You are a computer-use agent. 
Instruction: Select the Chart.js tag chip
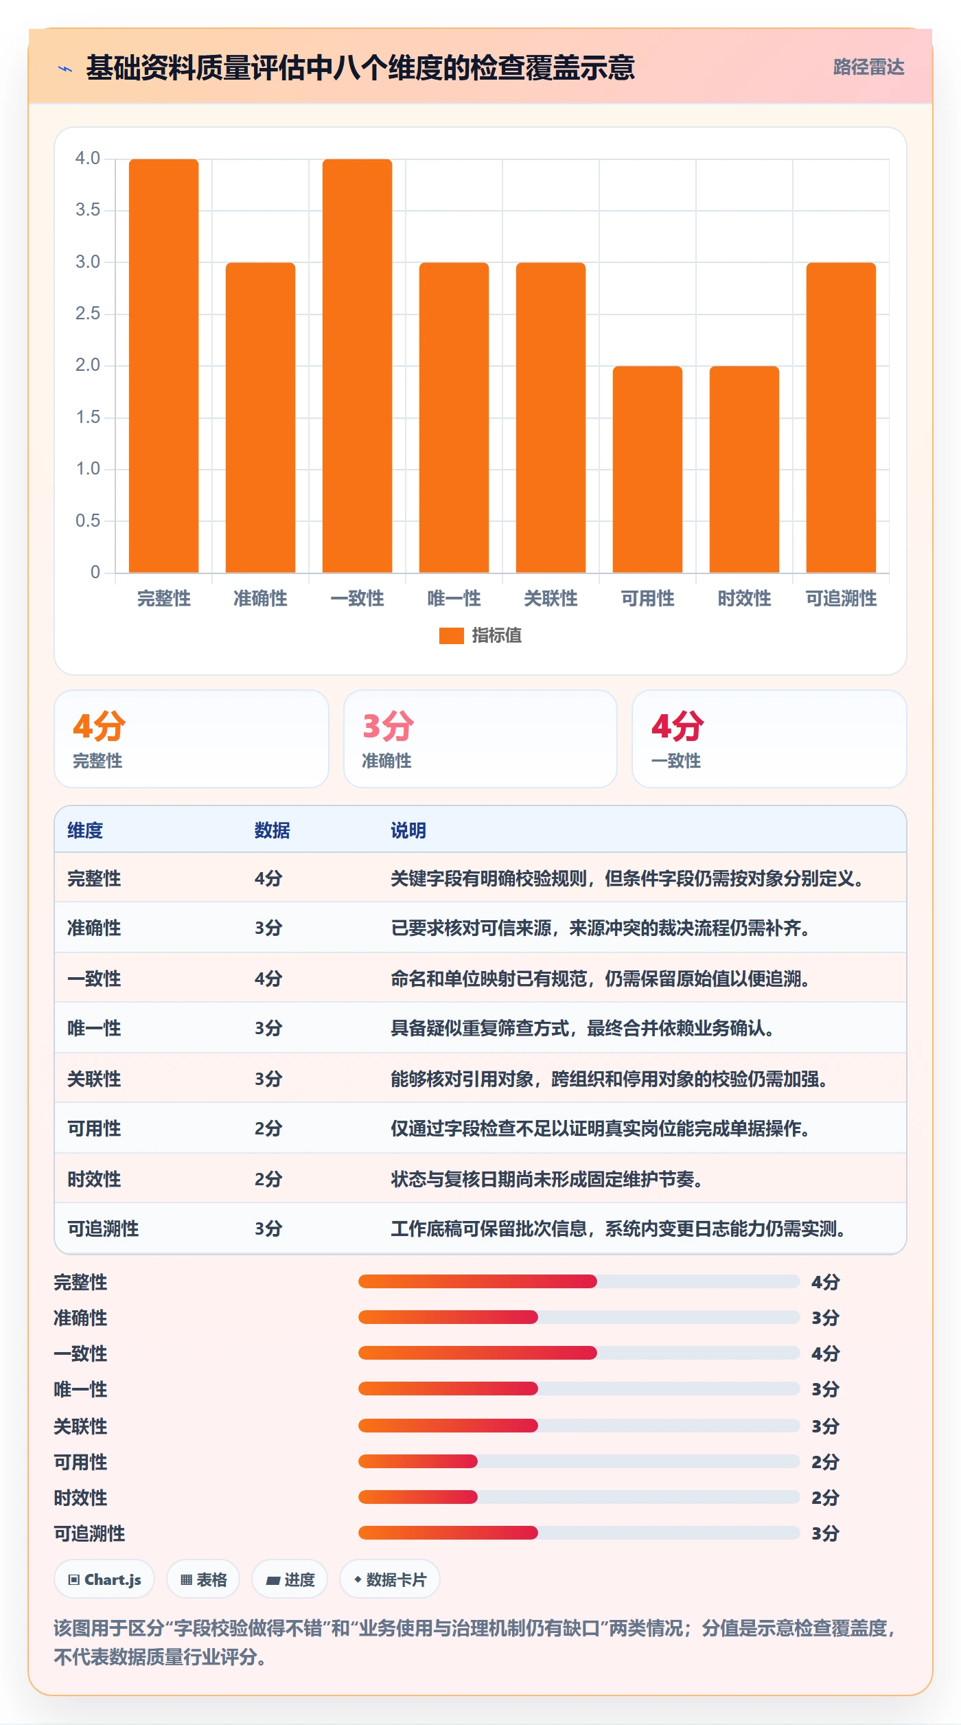tap(104, 1579)
